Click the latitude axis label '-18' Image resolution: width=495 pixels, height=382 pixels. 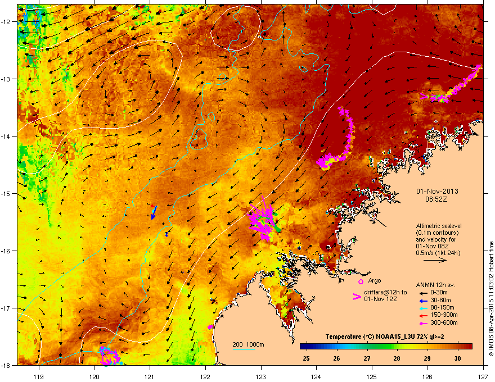pos(5,365)
